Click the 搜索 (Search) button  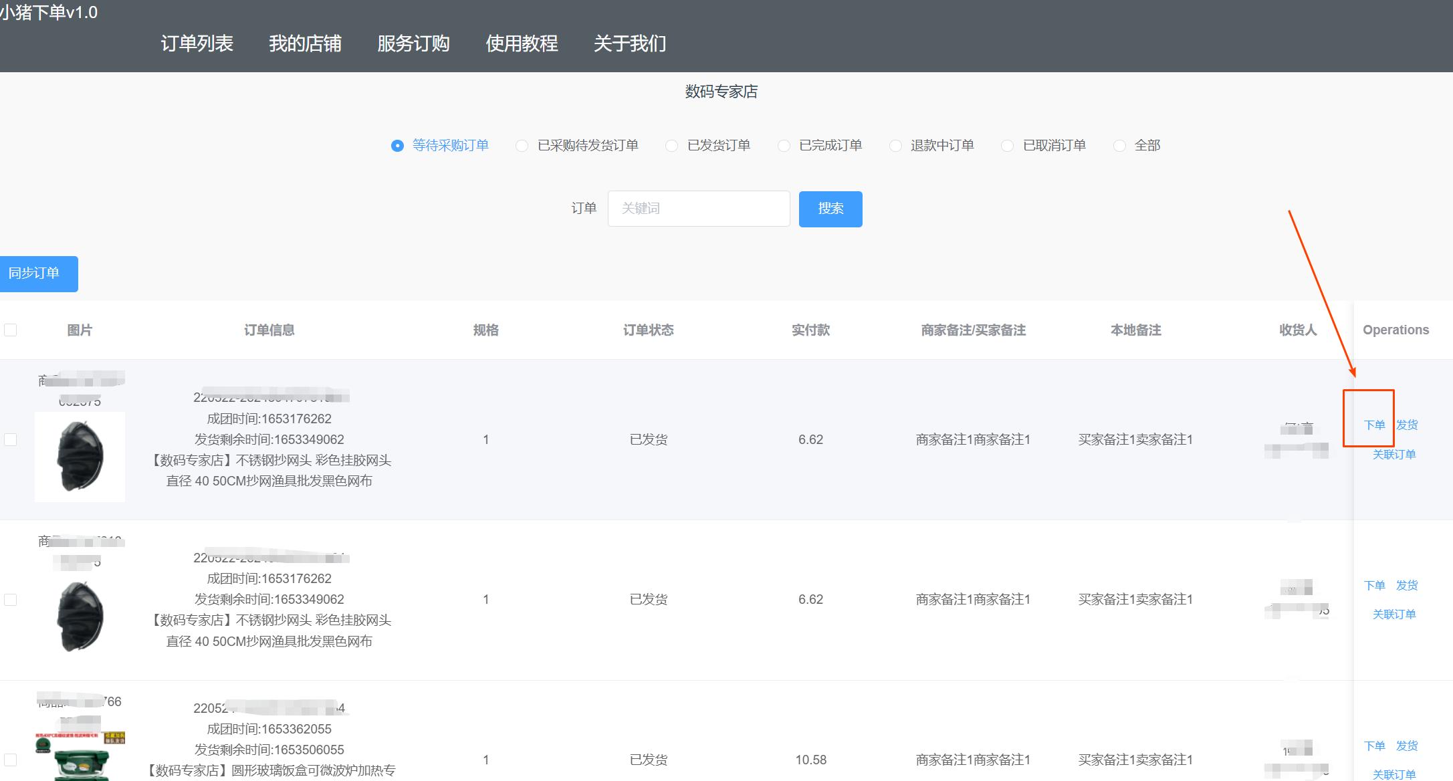point(830,208)
